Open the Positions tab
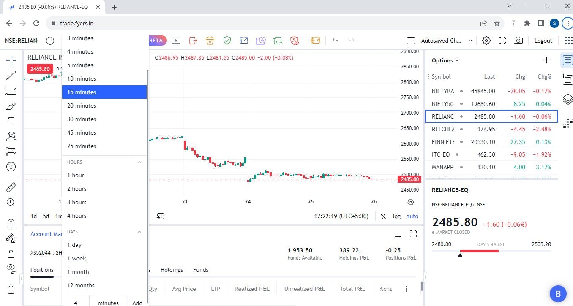 pos(42,270)
